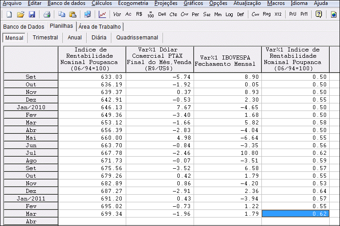Open the Econometria menu
340x226 pixels.
coord(133,3)
